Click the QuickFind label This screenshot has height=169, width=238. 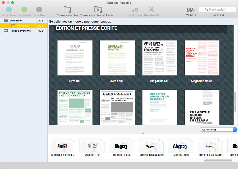(x=218, y=15)
